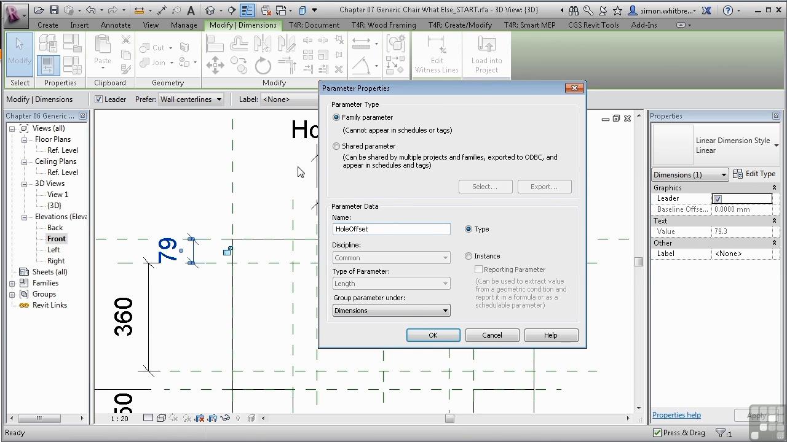Image resolution: width=787 pixels, height=442 pixels.
Task: Click the selection filter funnel icon in status bar
Action: 722,433
